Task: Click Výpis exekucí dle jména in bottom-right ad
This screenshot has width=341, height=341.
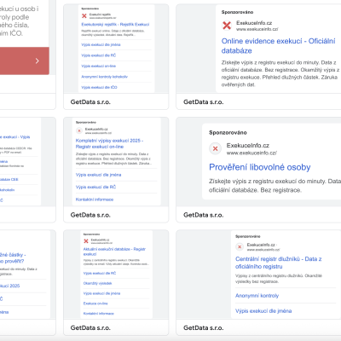Action: pyautogui.click(x=263, y=311)
